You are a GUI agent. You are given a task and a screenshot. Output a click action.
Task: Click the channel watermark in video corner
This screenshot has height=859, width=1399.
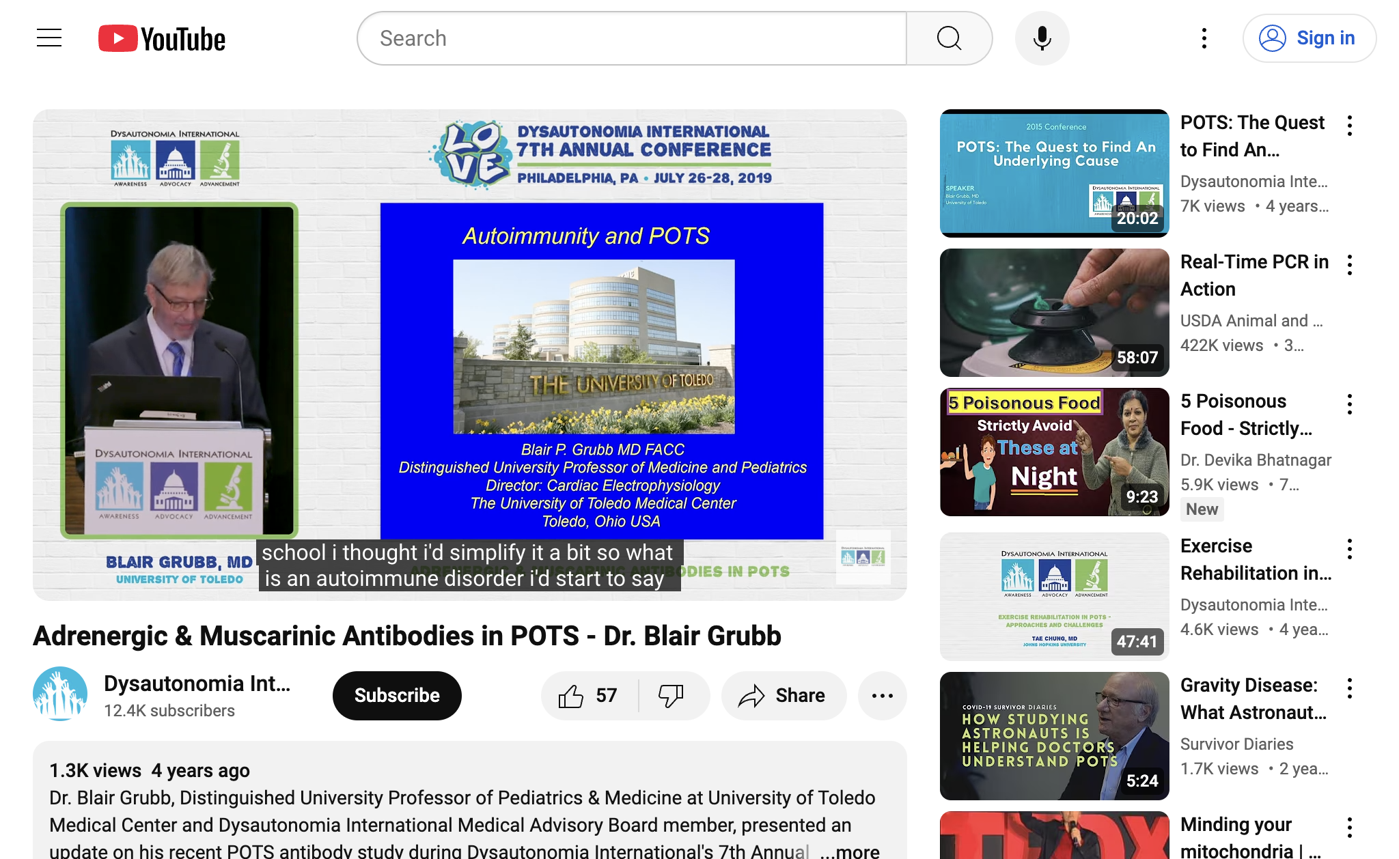[x=863, y=557]
